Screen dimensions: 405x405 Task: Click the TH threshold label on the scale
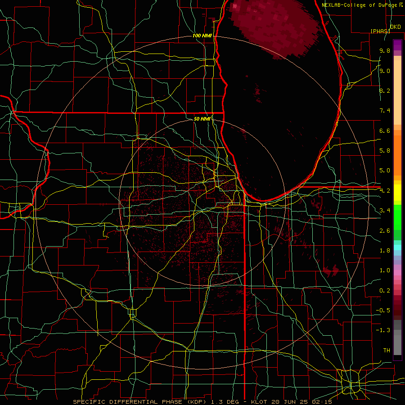tap(387, 351)
